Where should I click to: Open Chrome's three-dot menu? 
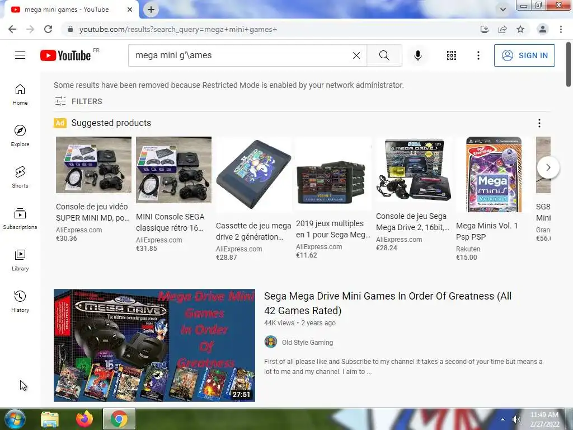point(561,29)
